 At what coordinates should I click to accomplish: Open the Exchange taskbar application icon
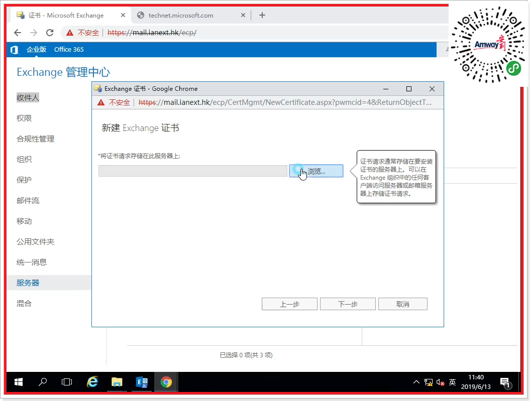(142, 382)
